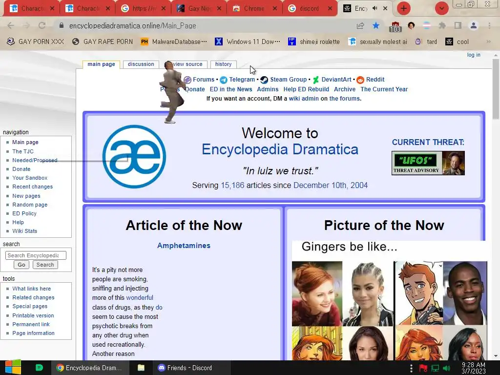The height and width of the screenshot is (375, 500).
Task: Open Recent changes in navigation
Action: pos(33,187)
